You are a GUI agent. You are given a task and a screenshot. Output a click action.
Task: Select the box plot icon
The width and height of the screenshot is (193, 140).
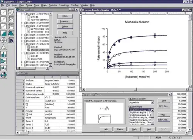[3, 68]
